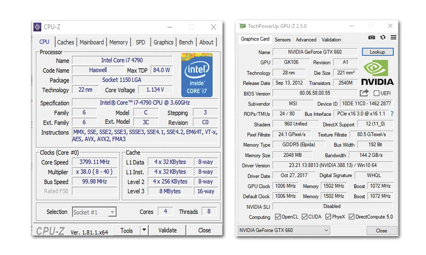This screenshot has height=255, width=426.
Task: Click the Release Date field Sep 13, 2012
Action: point(289,83)
